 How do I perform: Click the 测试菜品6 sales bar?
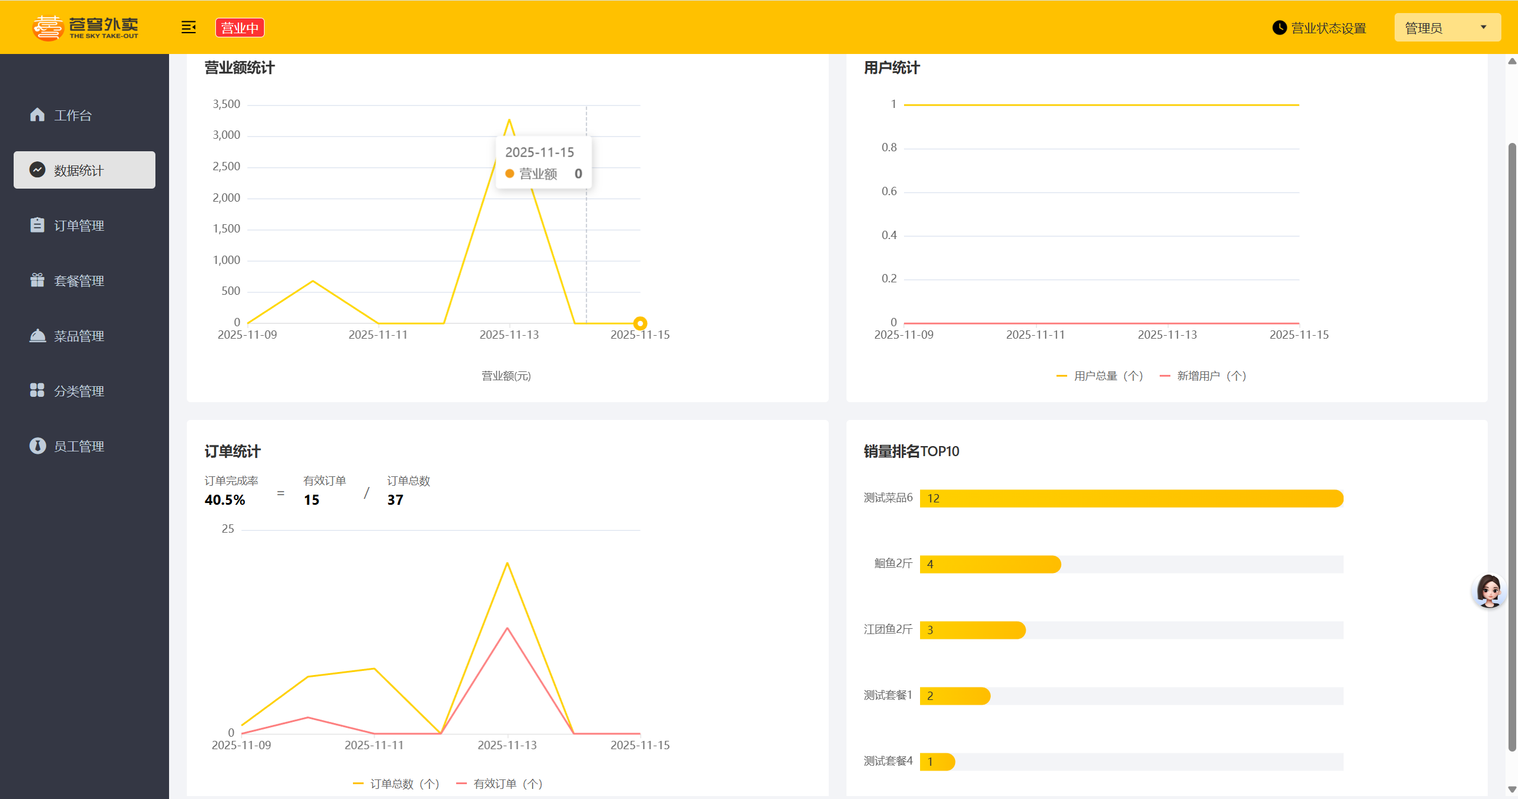(x=1131, y=498)
